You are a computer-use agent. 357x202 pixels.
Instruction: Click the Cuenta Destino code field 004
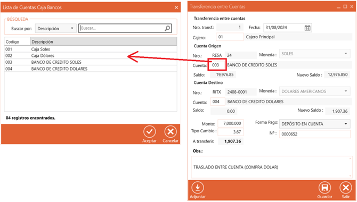(217, 102)
